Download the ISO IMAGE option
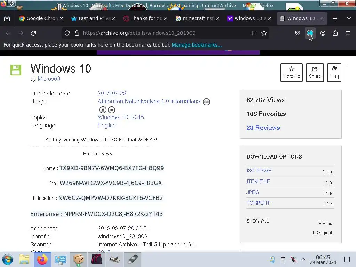This screenshot has width=356, height=267. [x=259, y=171]
